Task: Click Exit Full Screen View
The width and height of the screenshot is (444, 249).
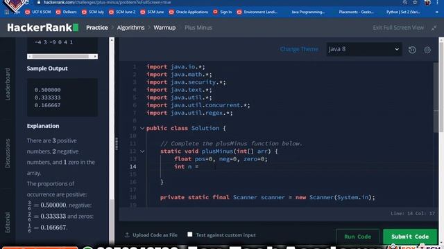Action: coord(398,28)
